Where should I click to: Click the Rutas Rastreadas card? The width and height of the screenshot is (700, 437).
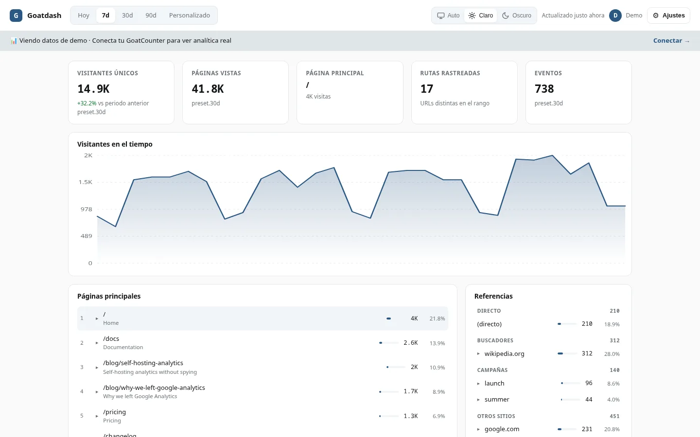click(464, 92)
